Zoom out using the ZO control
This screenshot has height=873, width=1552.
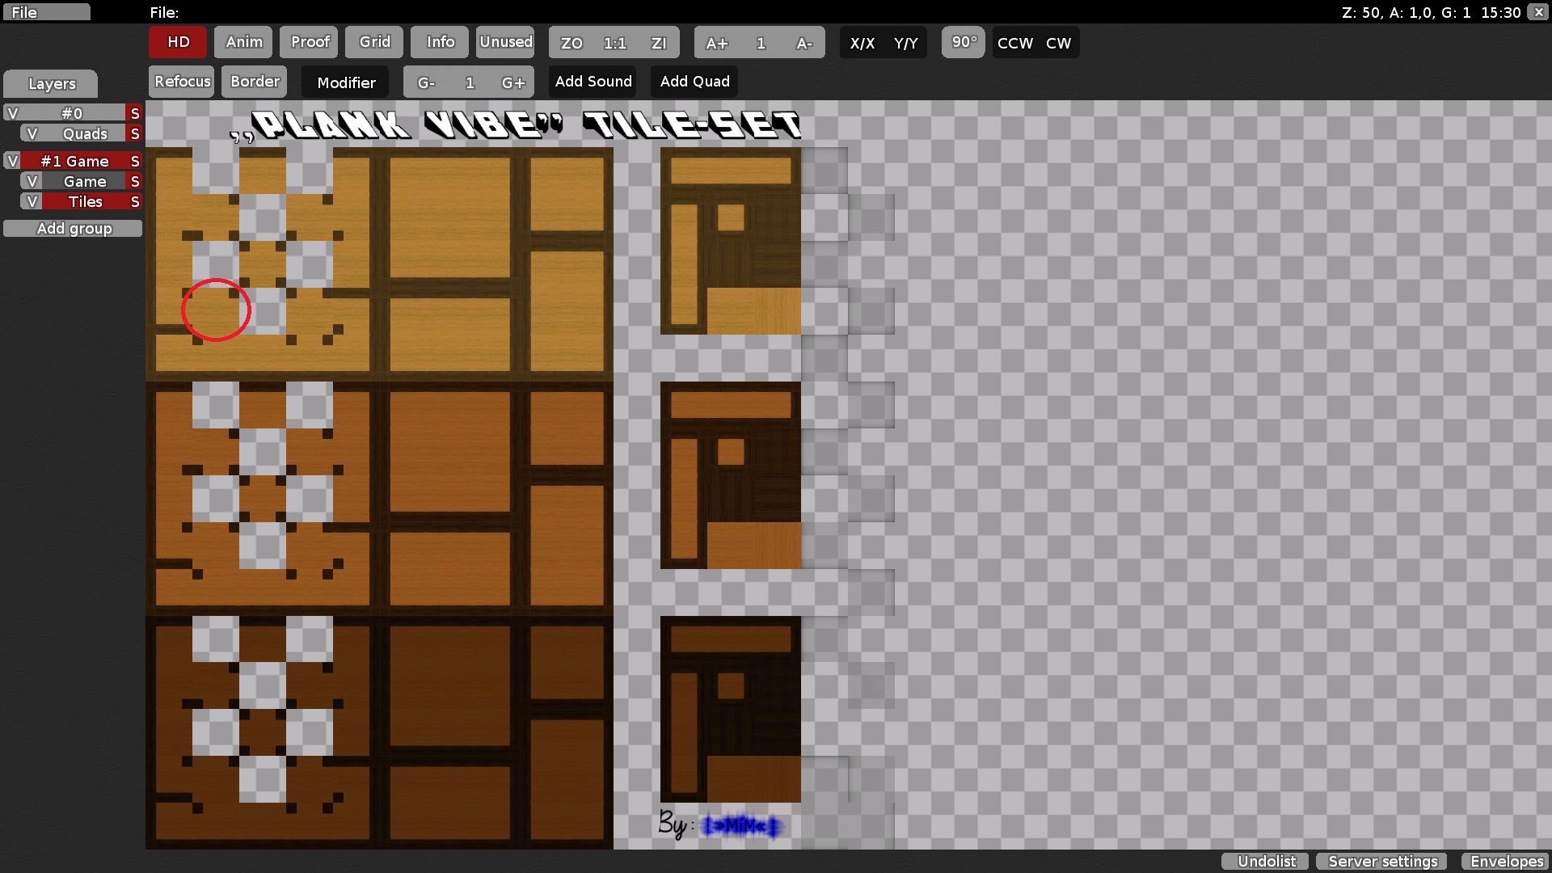point(571,43)
